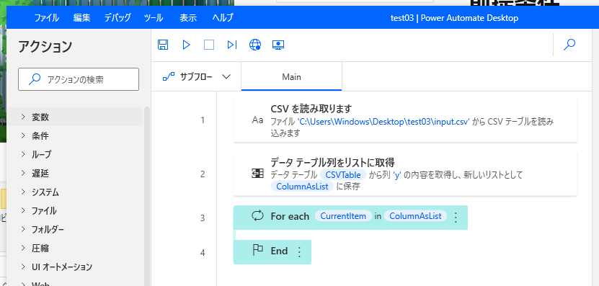
Task: Select the End action block
Action: [x=272, y=251]
